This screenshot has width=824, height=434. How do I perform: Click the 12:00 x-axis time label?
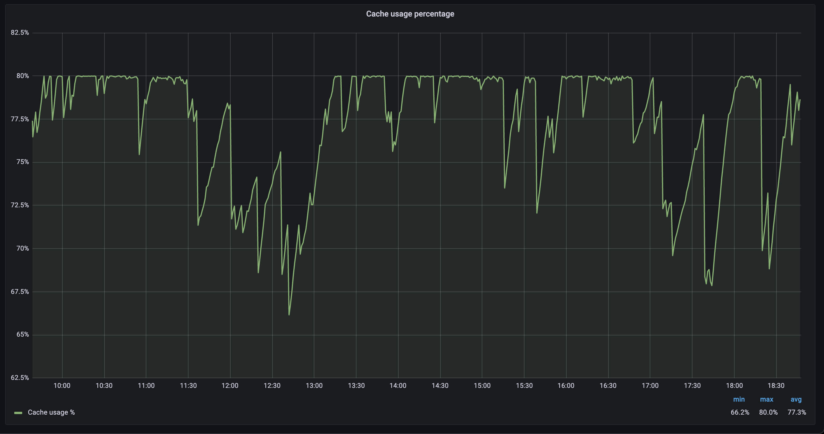230,385
